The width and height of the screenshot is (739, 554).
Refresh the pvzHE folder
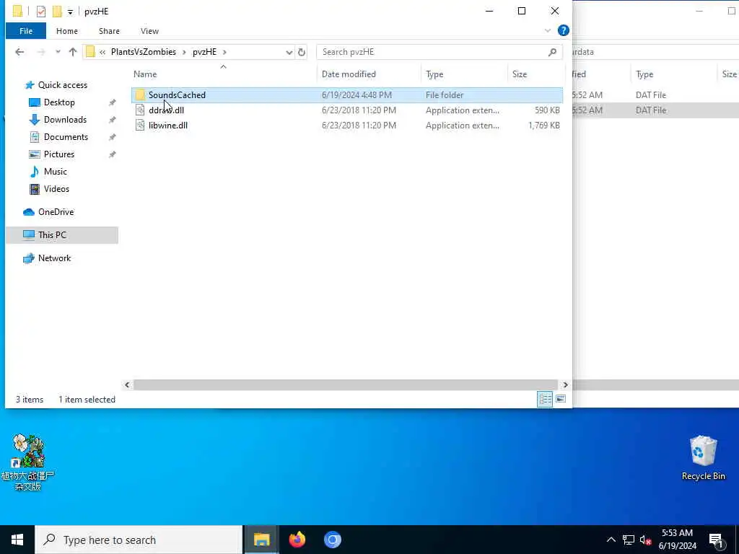(302, 52)
